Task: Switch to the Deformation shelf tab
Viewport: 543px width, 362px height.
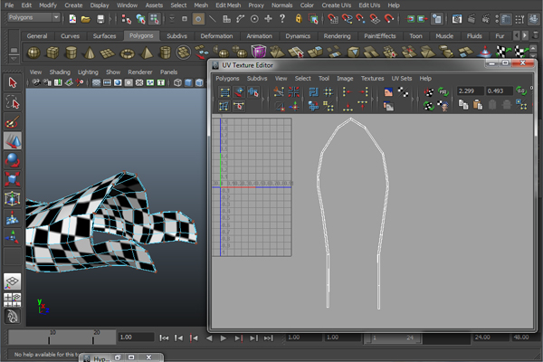Action: click(216, 36)
